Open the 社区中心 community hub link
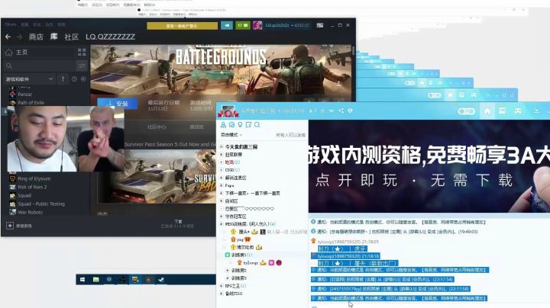The image size is (550, 308). tap(157, 127)
